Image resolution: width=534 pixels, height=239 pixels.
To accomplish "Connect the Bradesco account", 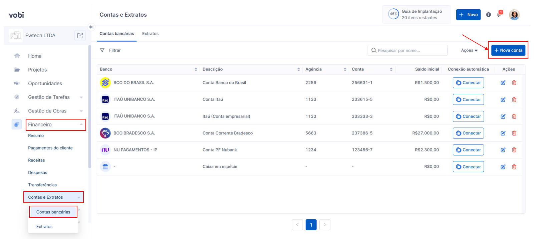I will 468,133.
